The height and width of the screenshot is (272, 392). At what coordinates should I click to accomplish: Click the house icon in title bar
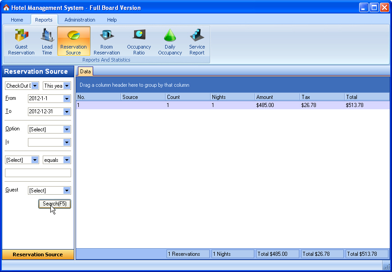point(6,8)
